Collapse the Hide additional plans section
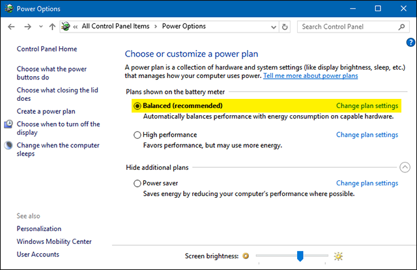 tap(404, 167)
